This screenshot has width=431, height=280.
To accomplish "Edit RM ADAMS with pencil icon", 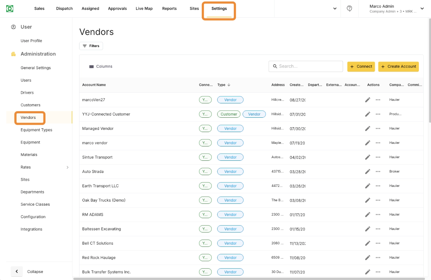I will (367, 215).
